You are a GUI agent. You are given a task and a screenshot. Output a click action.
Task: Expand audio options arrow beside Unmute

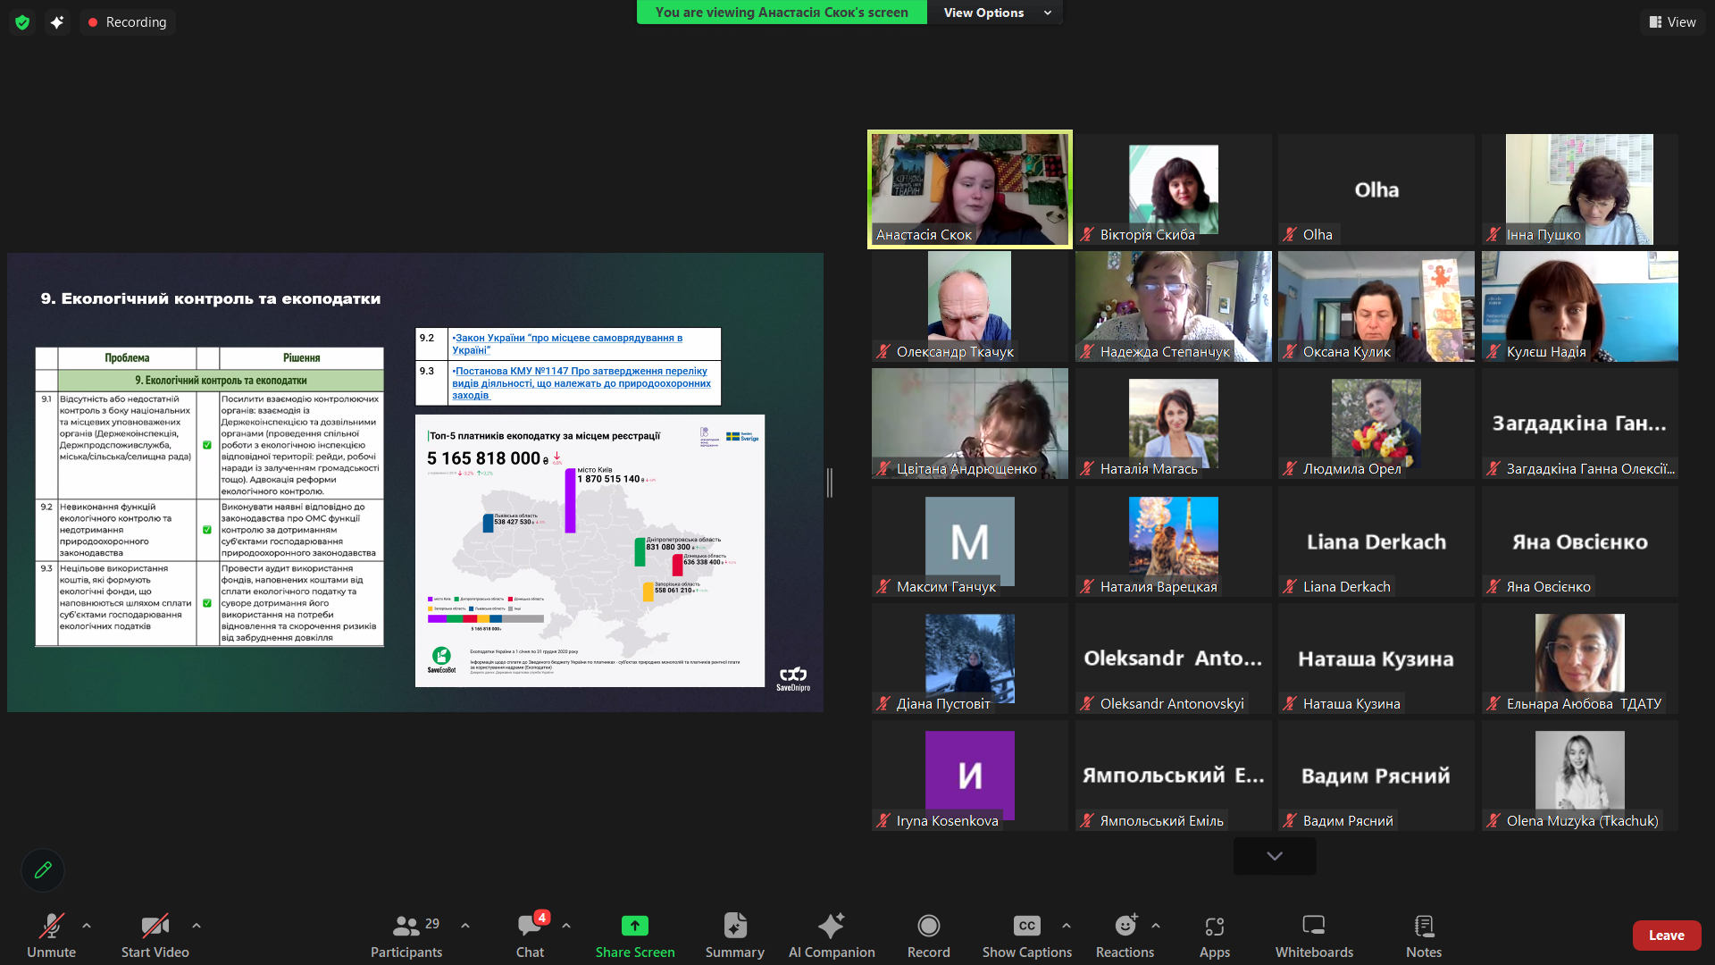pos(87,926)
